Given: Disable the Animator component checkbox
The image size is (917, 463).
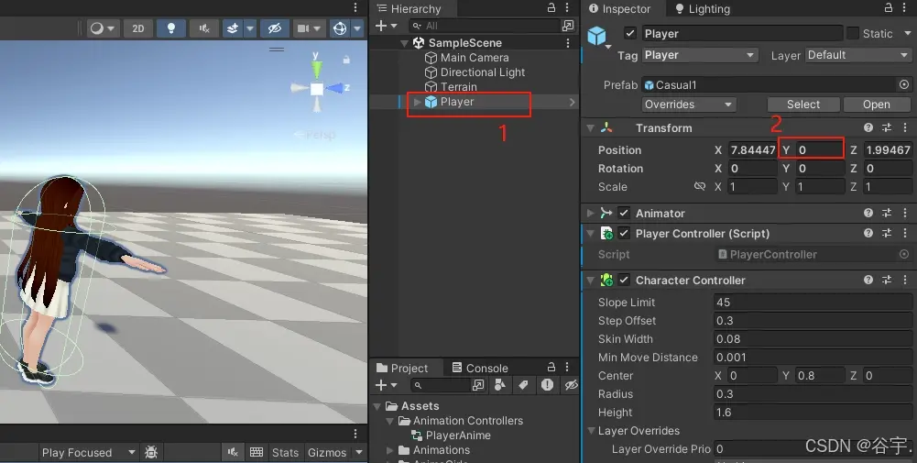Looking at the screenshot, I should (624, 213).
